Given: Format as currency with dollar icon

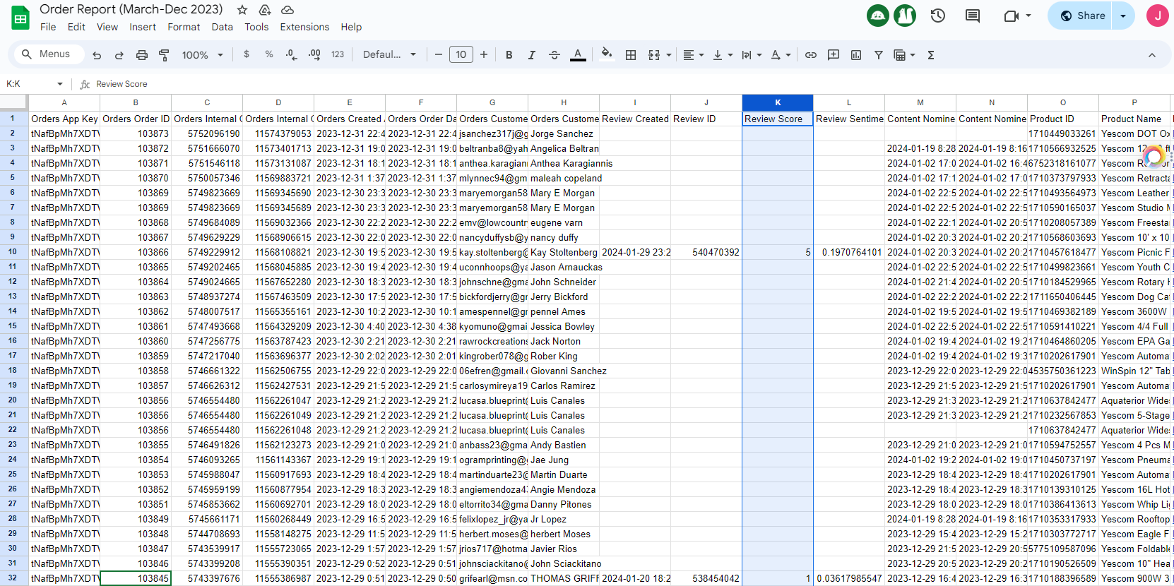Looking at the screenshot, I should tap(247, 54).
